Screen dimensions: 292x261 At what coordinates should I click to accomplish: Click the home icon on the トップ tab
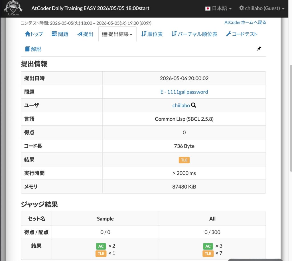click(28, 34)
